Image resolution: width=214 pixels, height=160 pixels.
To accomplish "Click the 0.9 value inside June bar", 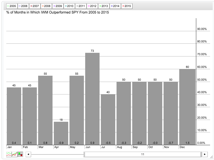I will pos(92,143).
